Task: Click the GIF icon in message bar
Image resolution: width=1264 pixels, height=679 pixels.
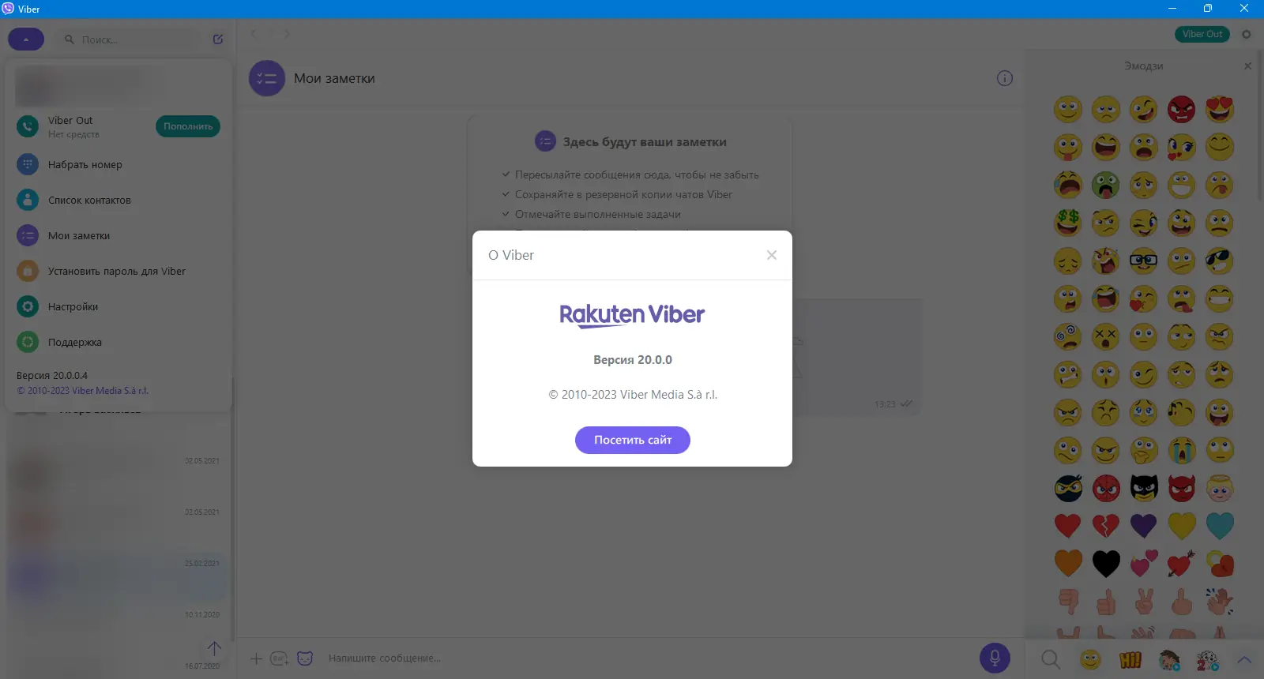Action: pos(279,658)
